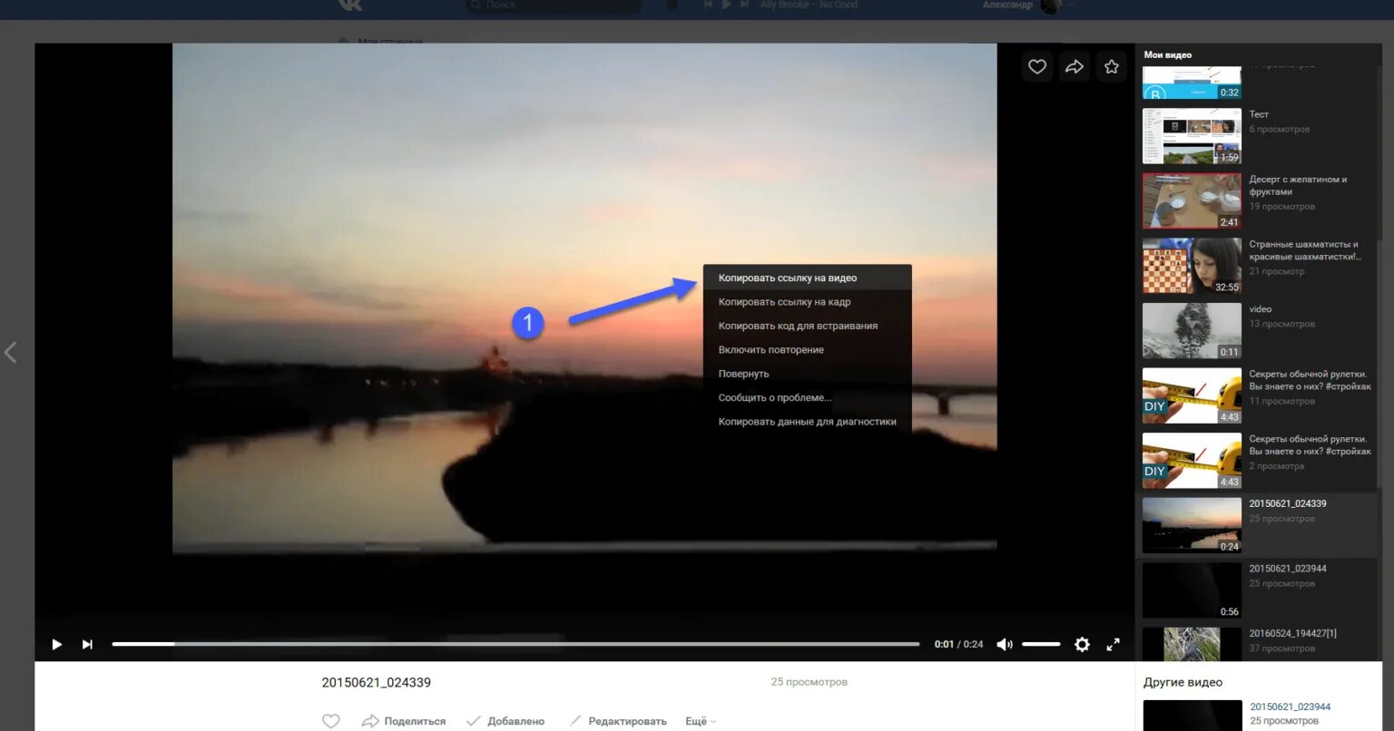Switch the video to fullscreen mode
This screenshot has width=1394, height=731.
tap(1114, 644)
